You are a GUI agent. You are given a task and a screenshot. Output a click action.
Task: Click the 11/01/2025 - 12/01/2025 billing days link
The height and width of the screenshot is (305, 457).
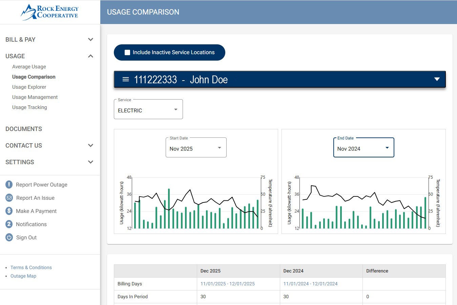pos(228,284)
